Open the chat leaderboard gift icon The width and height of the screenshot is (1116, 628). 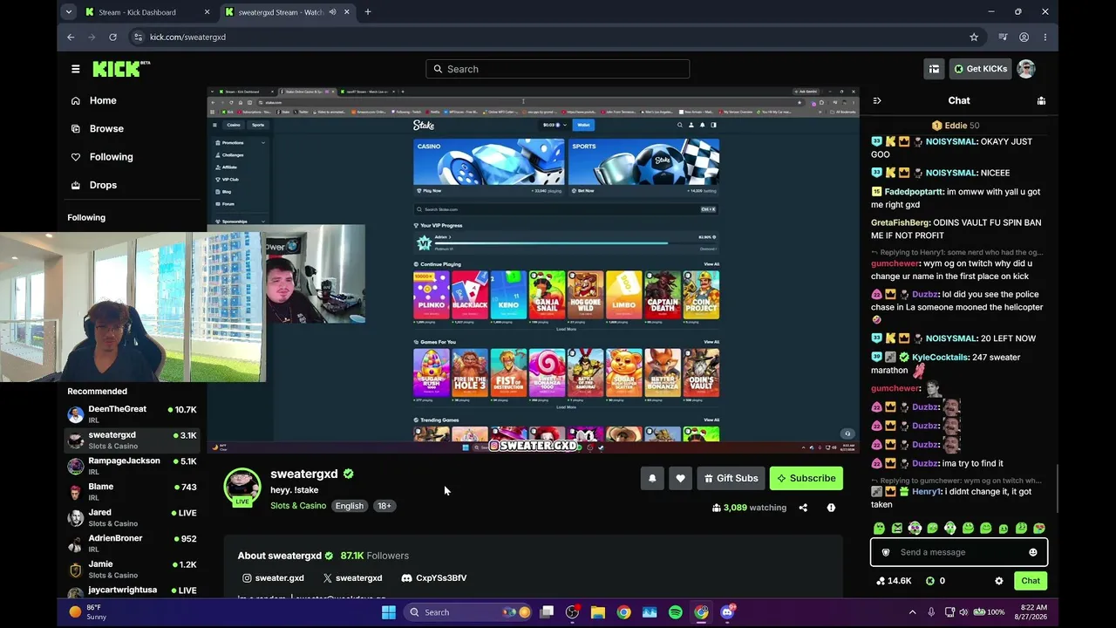click(1041, 100)
